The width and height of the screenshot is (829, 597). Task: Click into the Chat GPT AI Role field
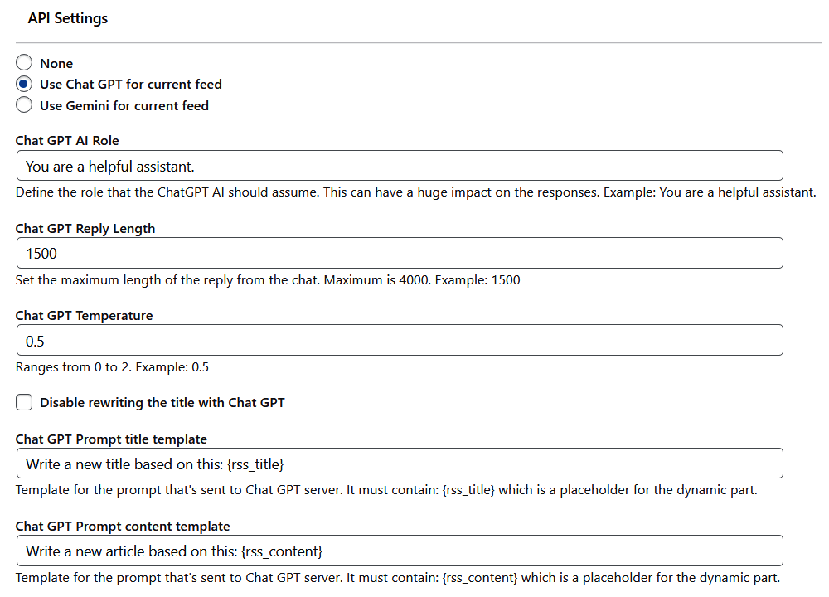[x=400, y=166]
